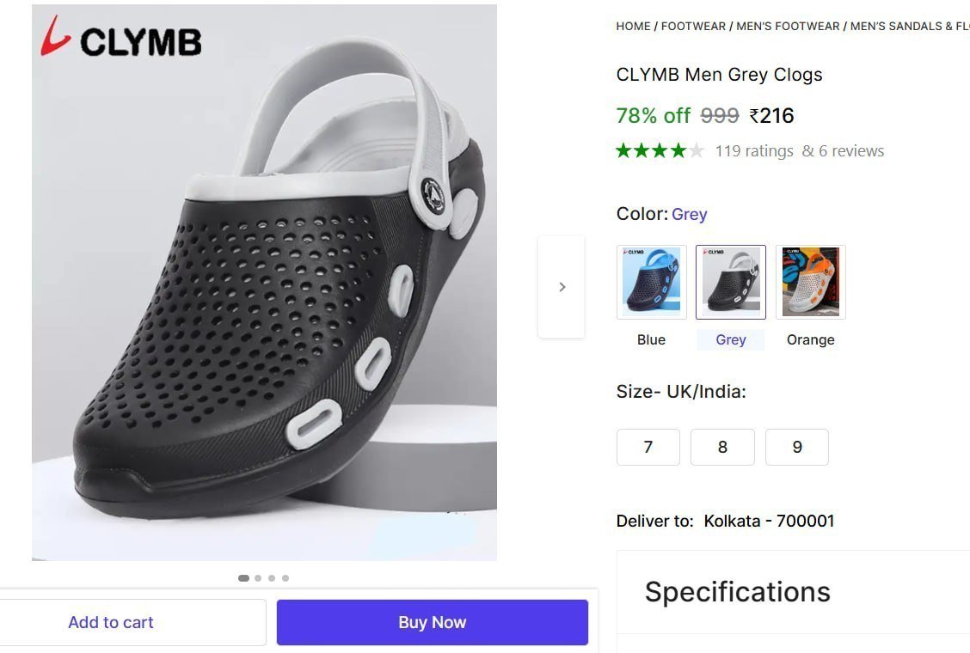Select the second image carousel dot

click(258, 578)
